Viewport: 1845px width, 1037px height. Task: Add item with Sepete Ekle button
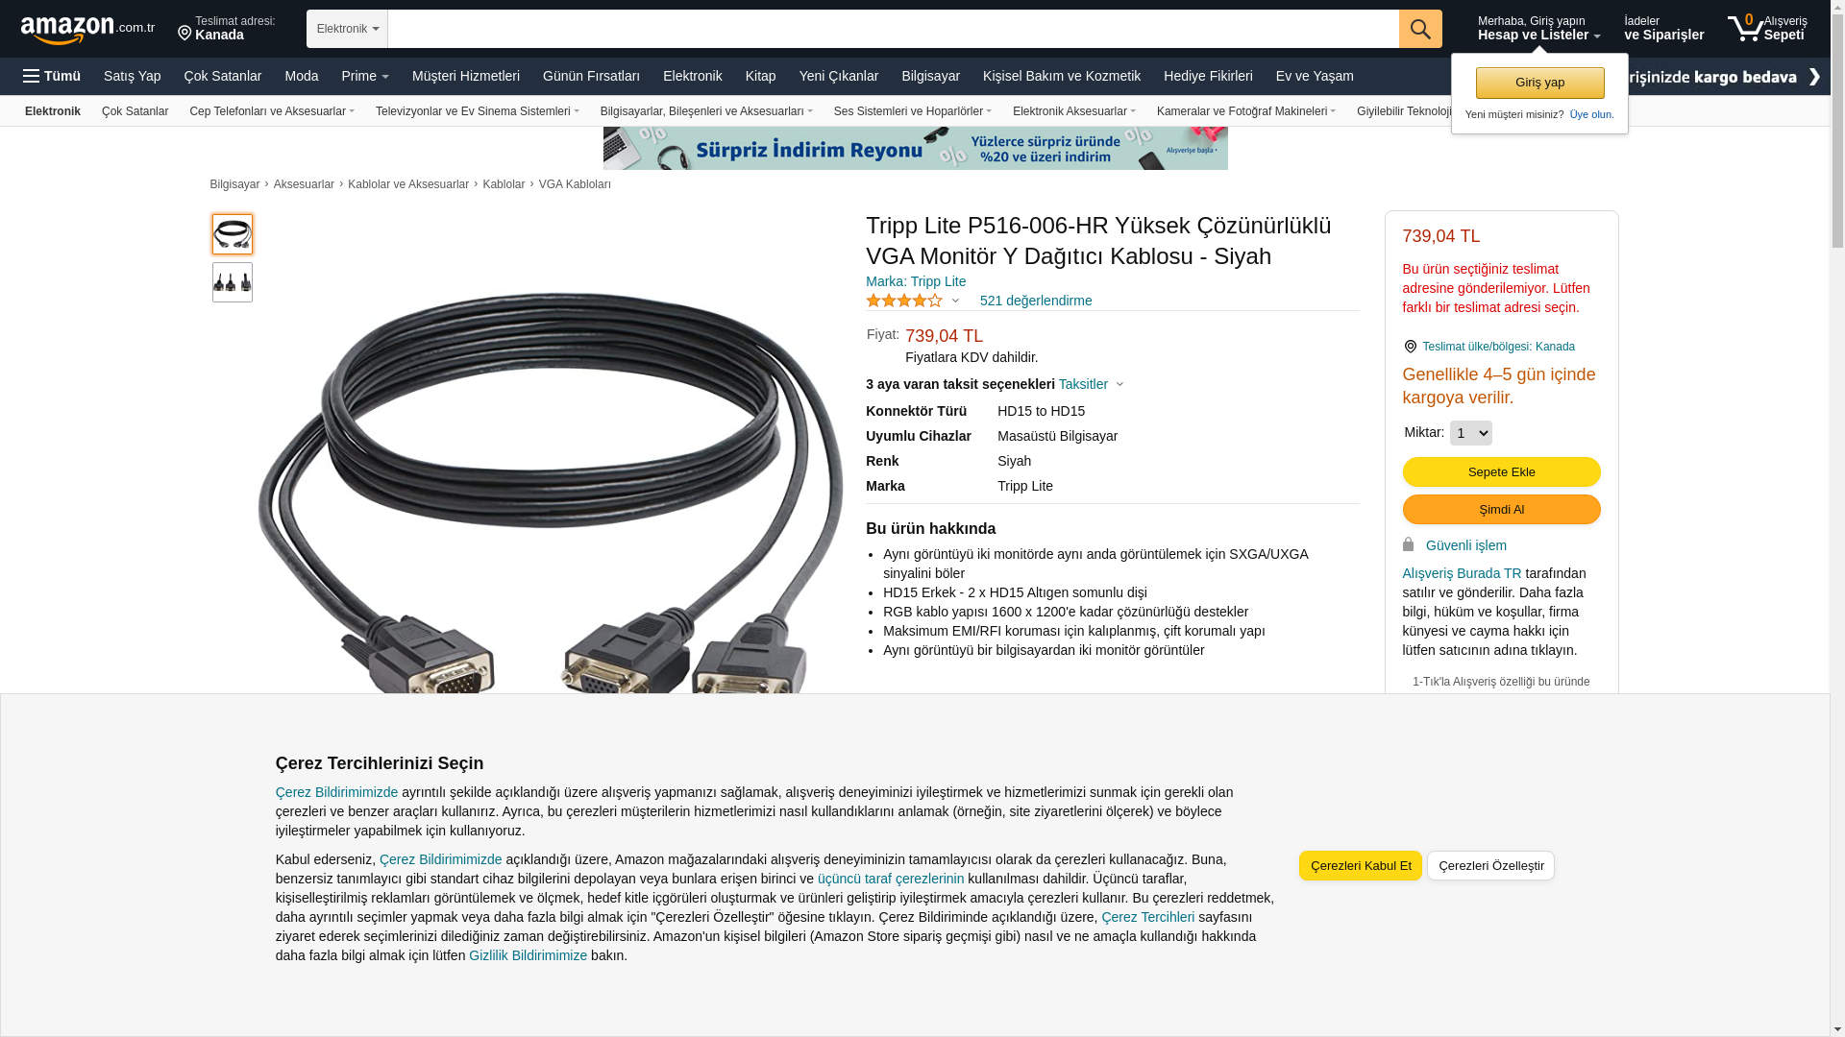(1501, 471)
